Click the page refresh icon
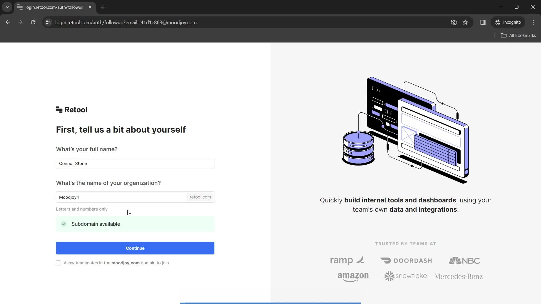Screen dimensions: 541x304 [x=34, y=22]
